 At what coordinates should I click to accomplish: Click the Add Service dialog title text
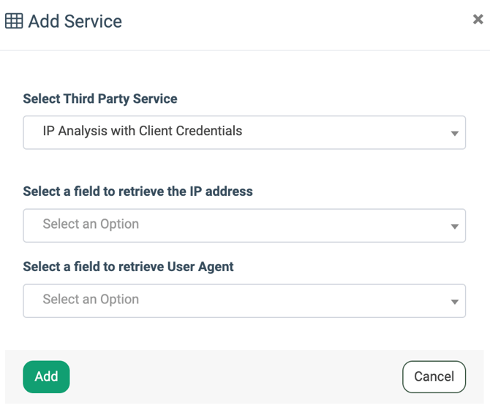tap(75, 21)
